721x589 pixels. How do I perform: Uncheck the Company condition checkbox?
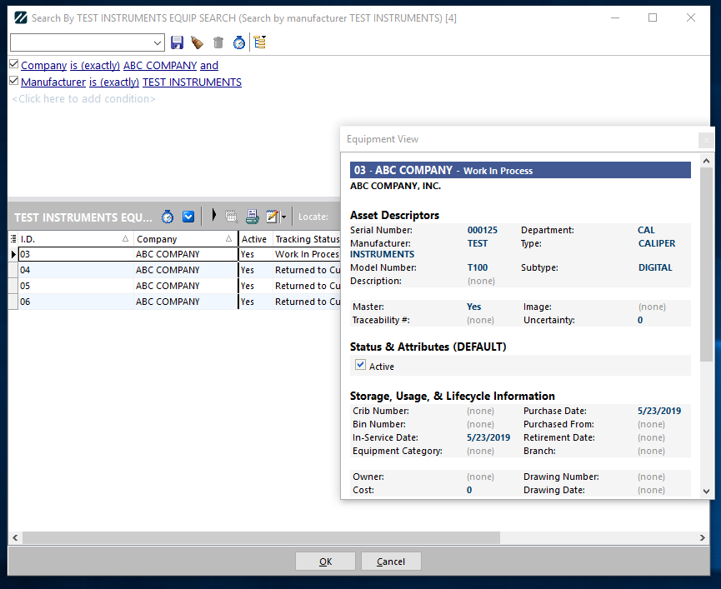coord(14,65)
